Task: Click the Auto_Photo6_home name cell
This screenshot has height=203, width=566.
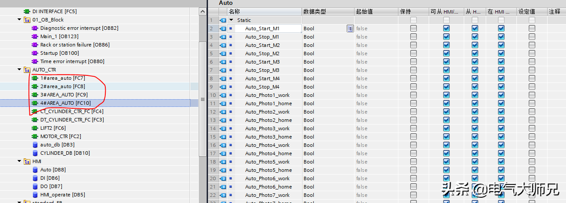Action: [269, 187]
